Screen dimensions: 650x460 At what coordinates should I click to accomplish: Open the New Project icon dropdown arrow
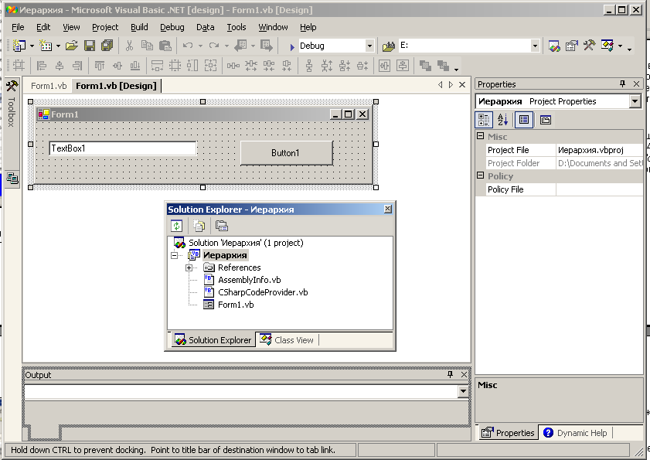tap(32, 46)
